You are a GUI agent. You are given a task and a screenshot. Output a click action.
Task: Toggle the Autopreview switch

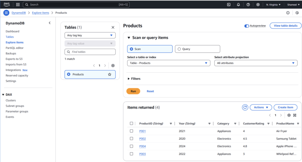pos(247,26)
